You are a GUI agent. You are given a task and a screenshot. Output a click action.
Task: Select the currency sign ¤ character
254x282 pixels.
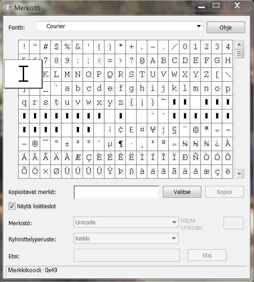[x=142, y=130]
